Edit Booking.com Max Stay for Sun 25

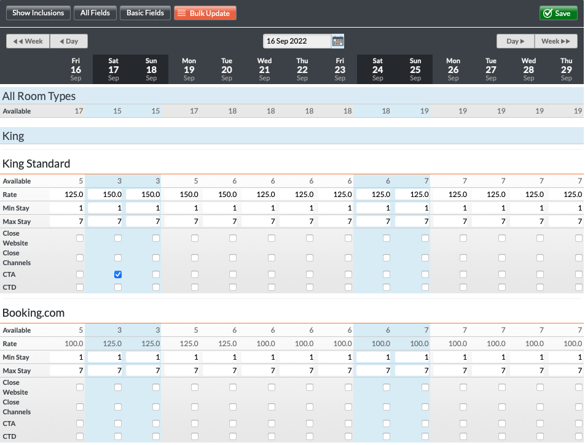coord(414,371)
